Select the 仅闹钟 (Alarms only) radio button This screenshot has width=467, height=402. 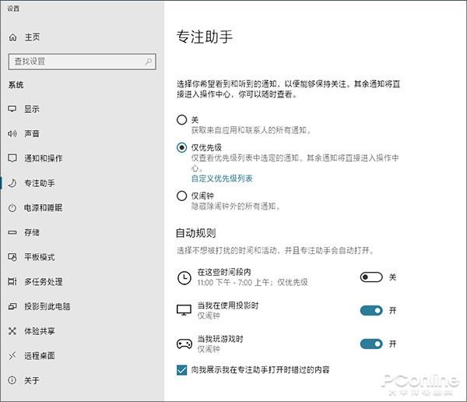182,196
